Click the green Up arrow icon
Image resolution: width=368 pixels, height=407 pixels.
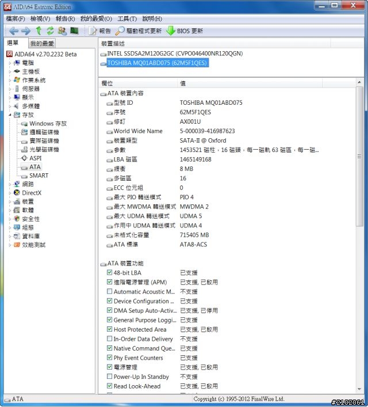(39, 31)
